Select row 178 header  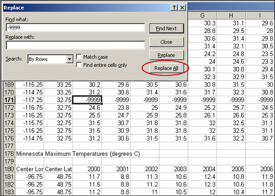tap(9, 154)
